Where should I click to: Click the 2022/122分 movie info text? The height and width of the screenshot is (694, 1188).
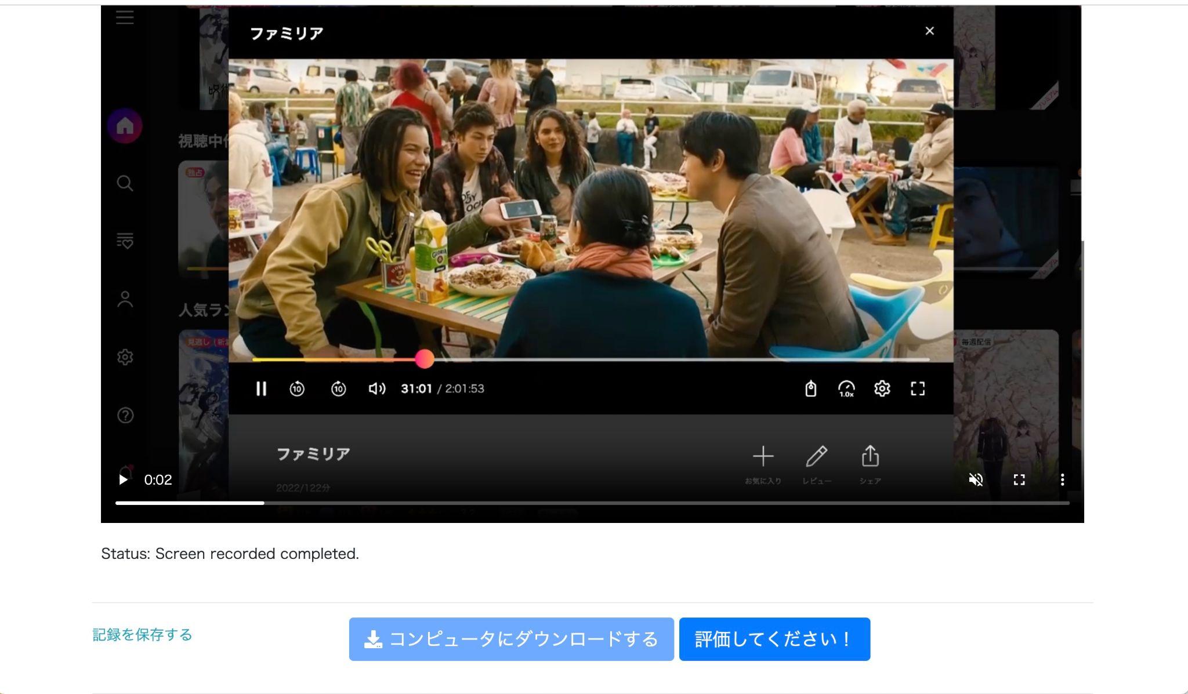[303, 488]
